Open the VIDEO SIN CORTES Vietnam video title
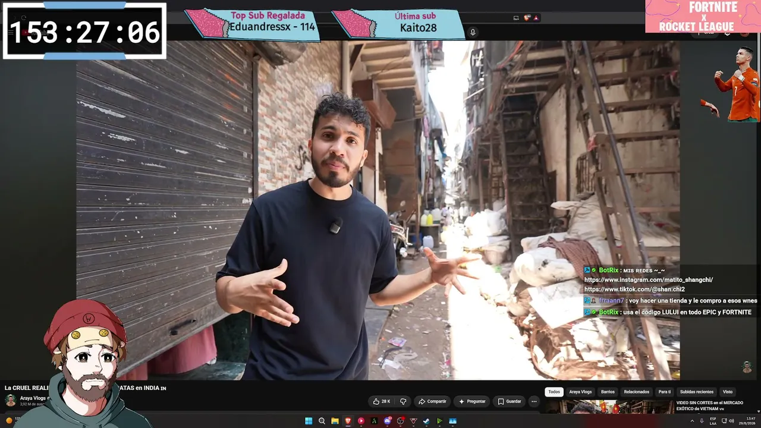This screenshot has height=428, width=761. tap(709, 405)
